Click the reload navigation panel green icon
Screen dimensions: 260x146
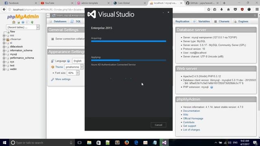(32, 22)
